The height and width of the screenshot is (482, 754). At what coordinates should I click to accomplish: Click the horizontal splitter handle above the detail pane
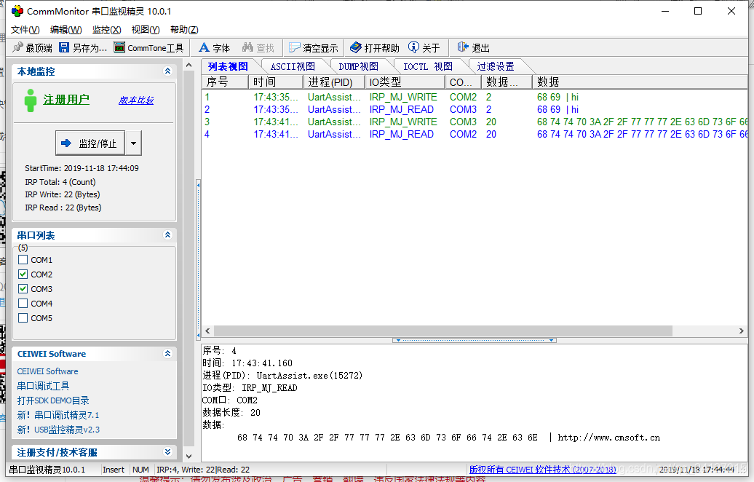coord(474,340)
